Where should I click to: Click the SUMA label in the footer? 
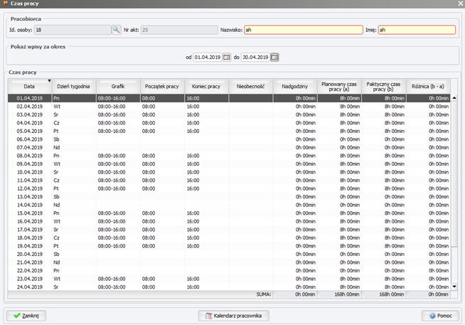[x=264, y=294]
